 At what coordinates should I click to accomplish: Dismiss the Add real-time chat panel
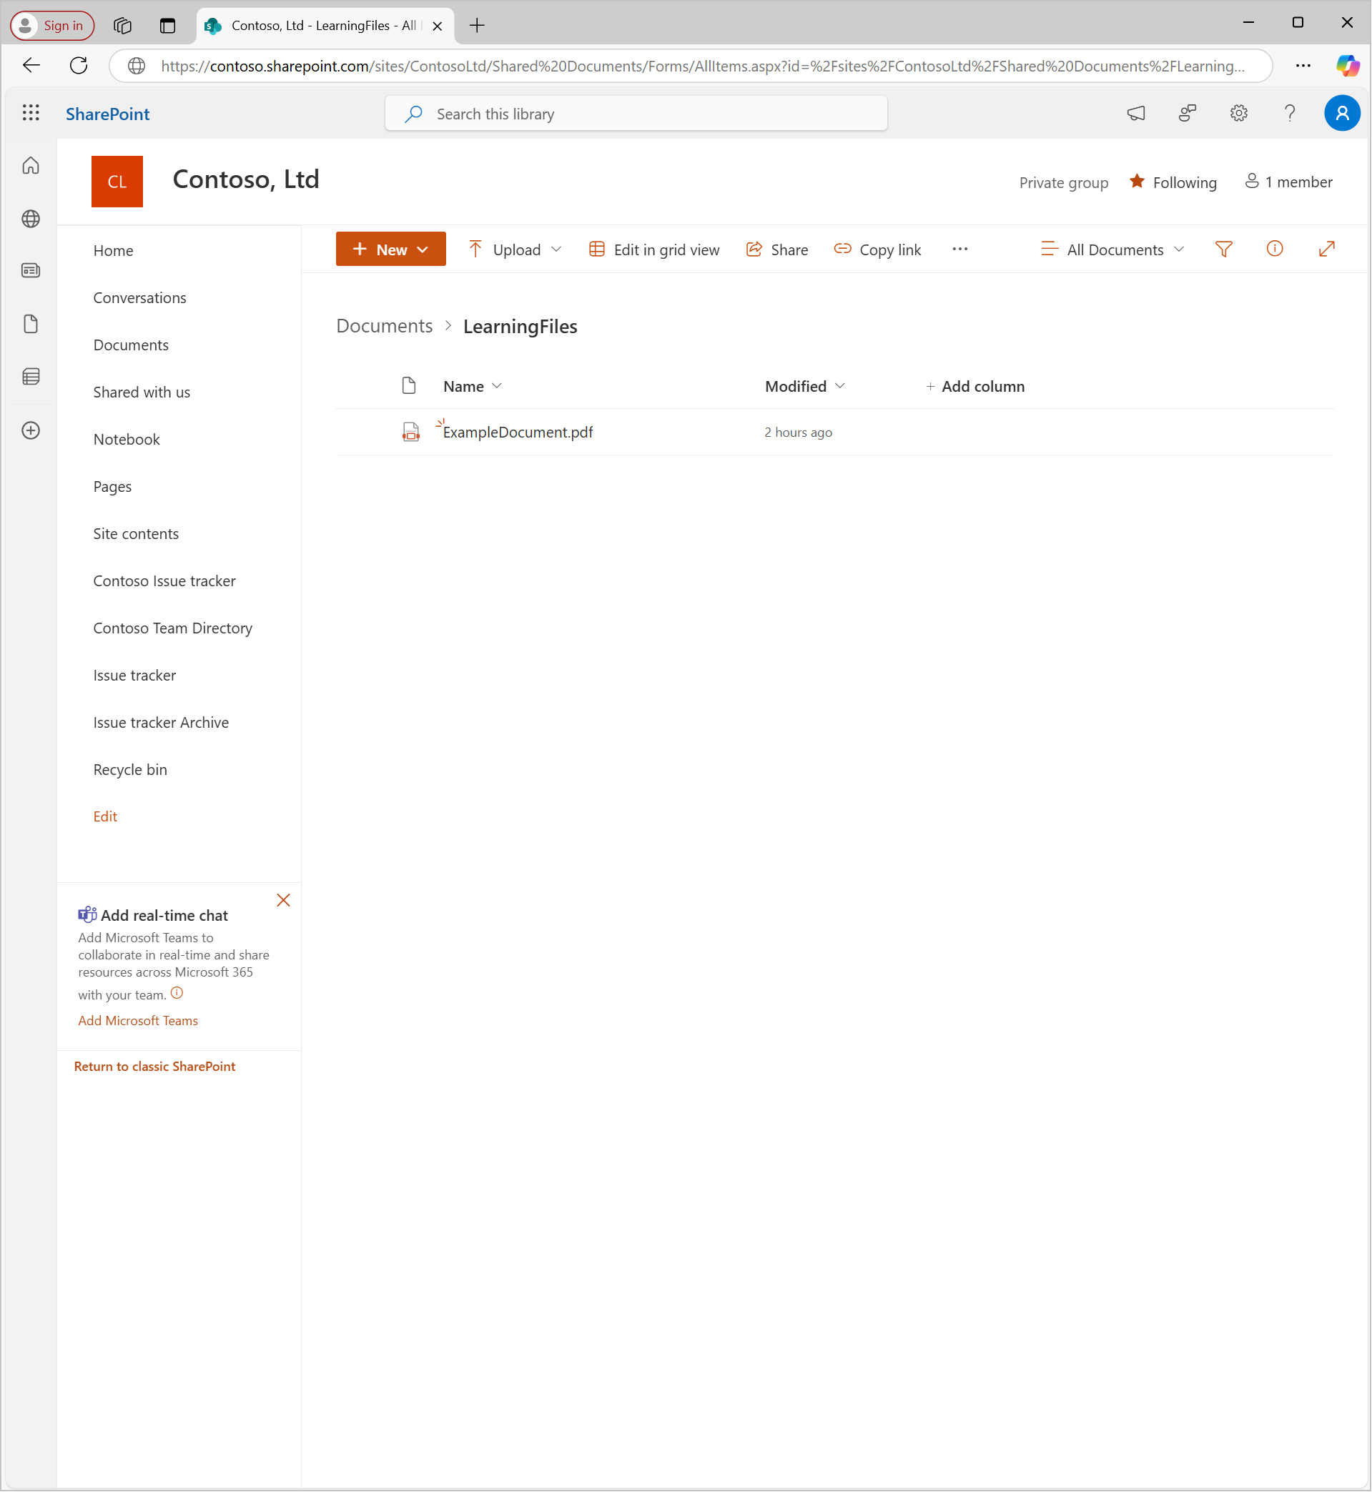click(x=283, y=900)
